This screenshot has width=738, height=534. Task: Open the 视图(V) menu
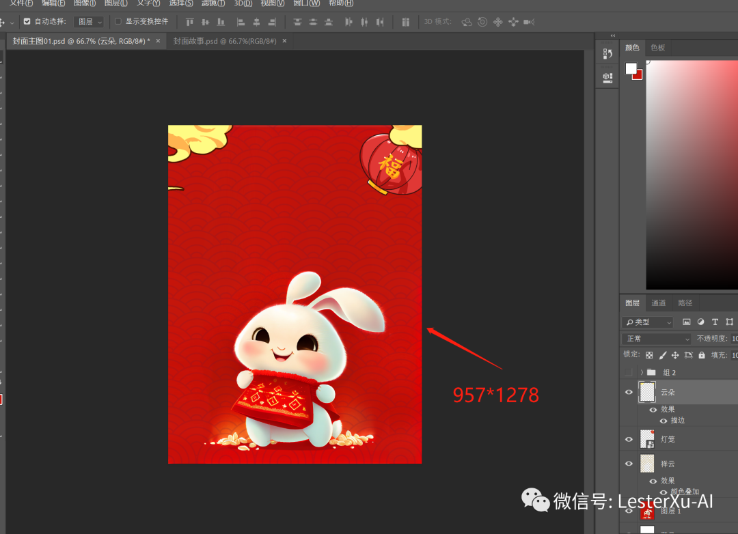click(273, 3)
